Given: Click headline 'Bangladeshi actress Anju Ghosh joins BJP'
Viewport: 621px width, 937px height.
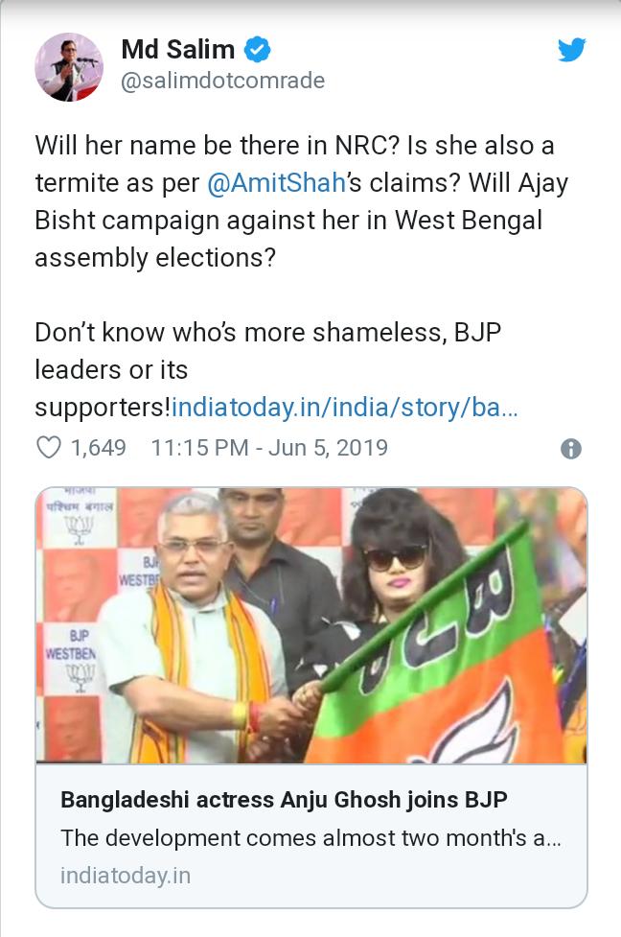Looking at the screenshot, I should (285, 799).
